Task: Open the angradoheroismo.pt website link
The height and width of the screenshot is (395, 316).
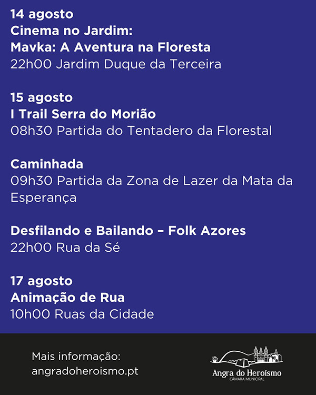Action: (85, 371)
